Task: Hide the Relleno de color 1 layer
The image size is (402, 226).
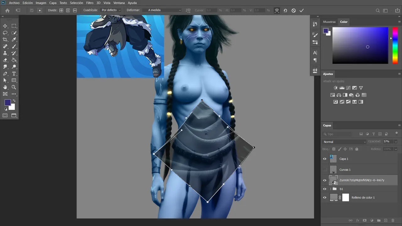Action: coord(325,197)
